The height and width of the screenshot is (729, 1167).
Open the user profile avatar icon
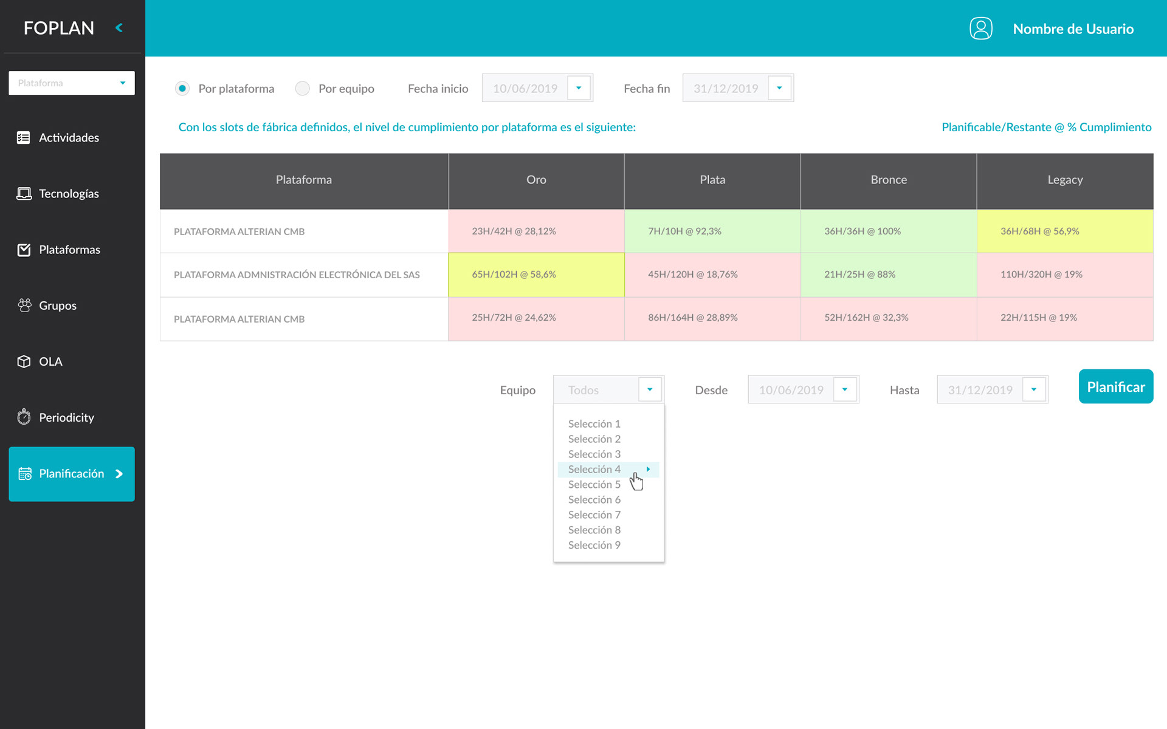(980, 29)
